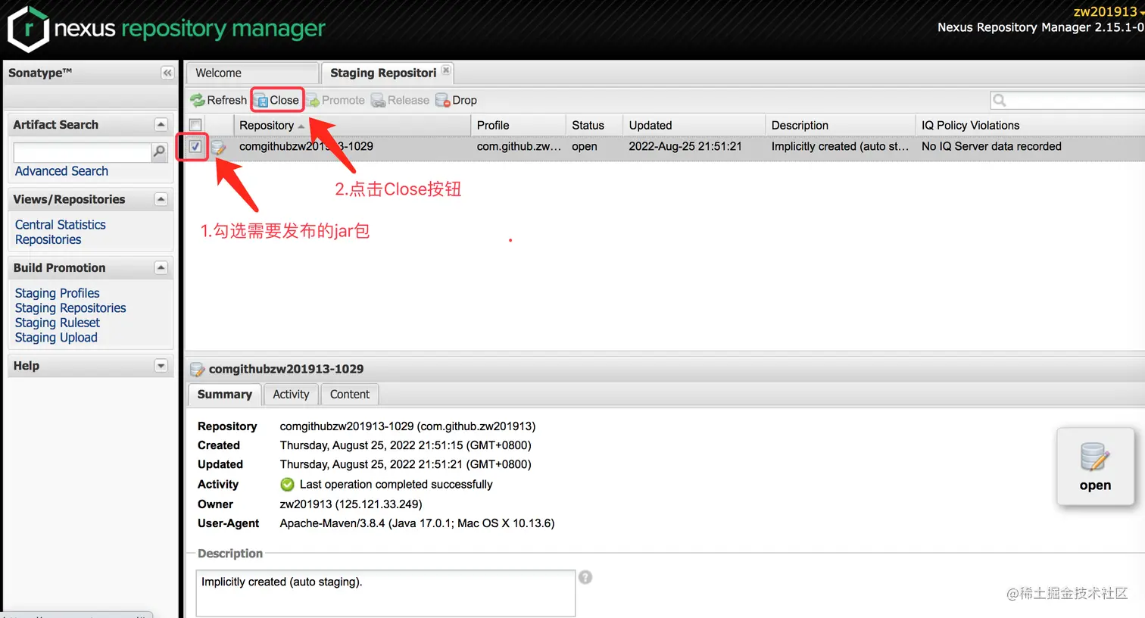
Task: Switch to the Welcome tab
Action: pyautogui.click(x=251, y=73)
